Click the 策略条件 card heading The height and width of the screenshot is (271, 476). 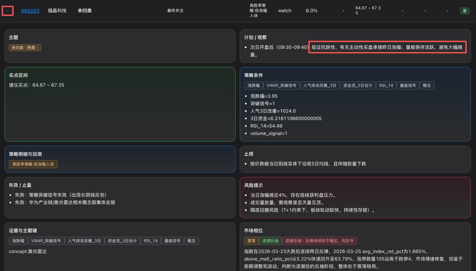[x=254, y=75]
